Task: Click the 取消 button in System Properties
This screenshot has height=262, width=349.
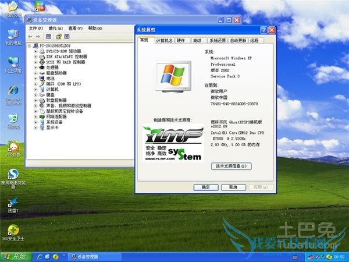Action: pyautogui.click(x=233, y=187)
